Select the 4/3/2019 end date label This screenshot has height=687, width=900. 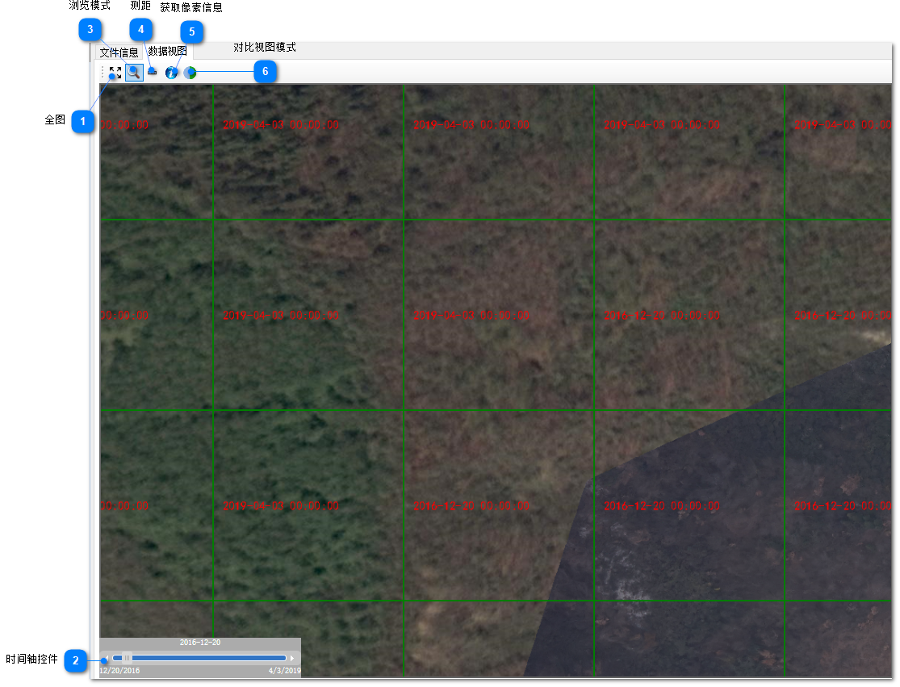click(284, 671)
